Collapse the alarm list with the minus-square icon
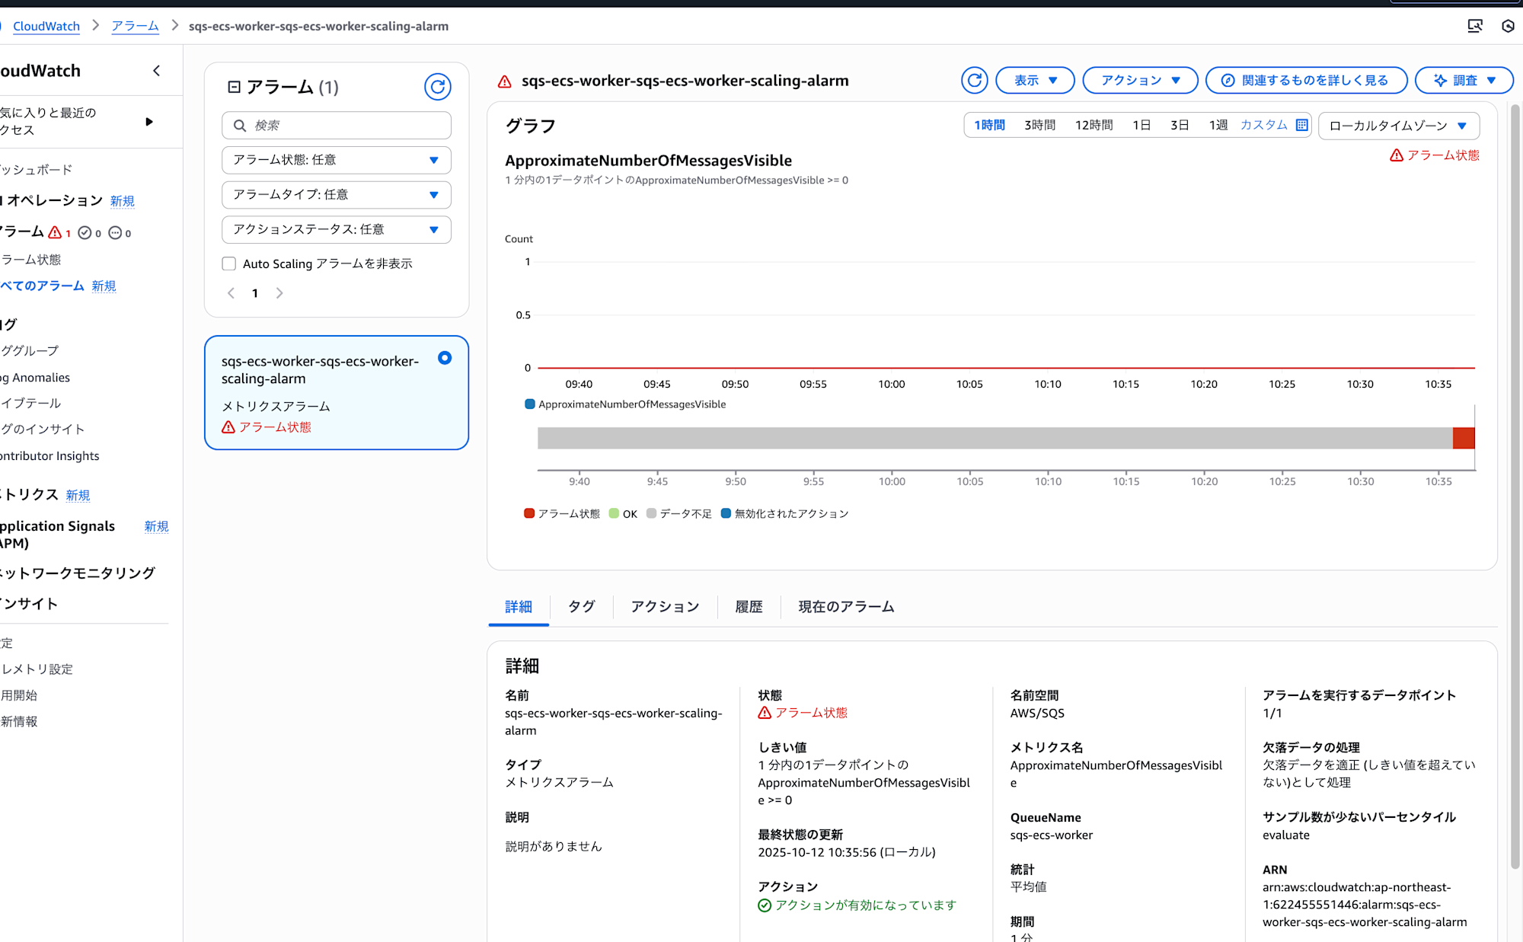Image resolution: width=1523 pixels, height=942 pixels. tap(234, 87)
